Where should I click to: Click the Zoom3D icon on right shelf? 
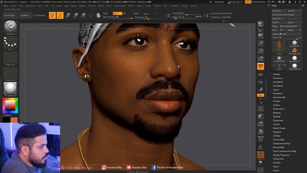tap(260, 124)
